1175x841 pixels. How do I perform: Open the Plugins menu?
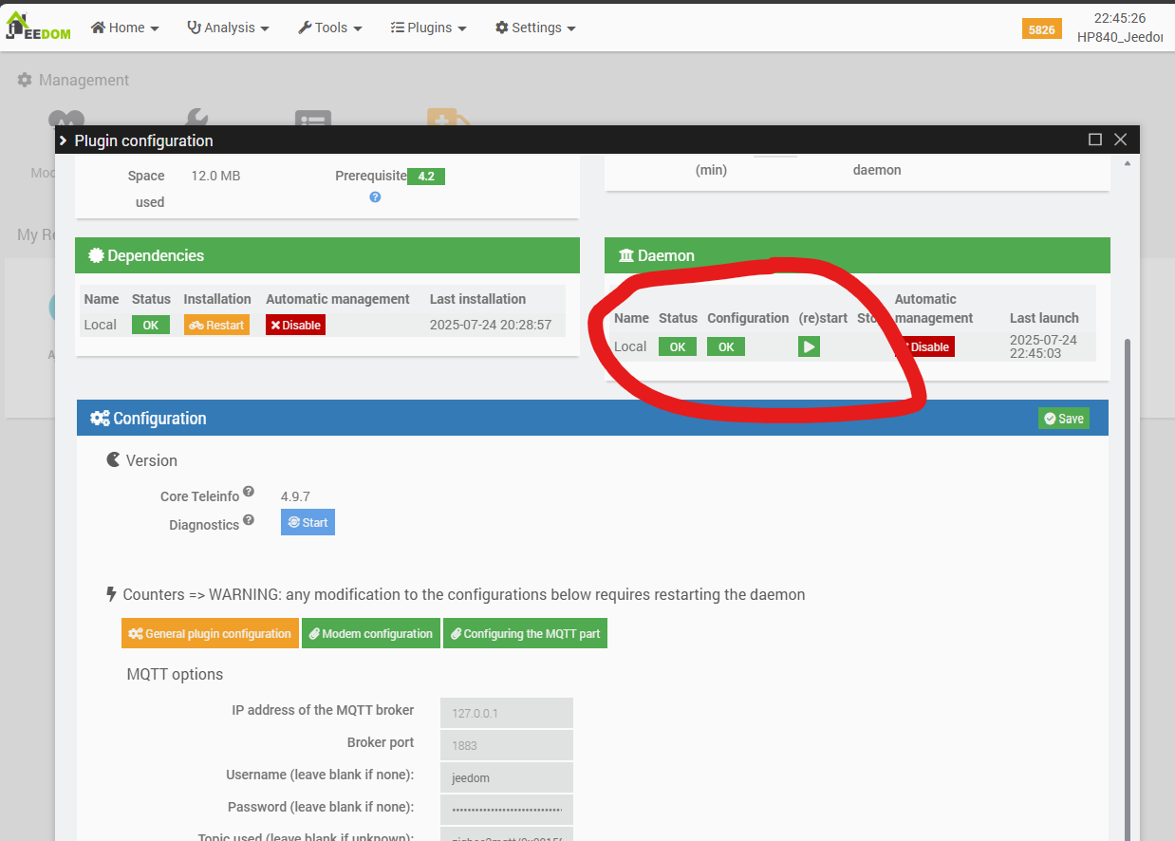click(x=428, y=28)
